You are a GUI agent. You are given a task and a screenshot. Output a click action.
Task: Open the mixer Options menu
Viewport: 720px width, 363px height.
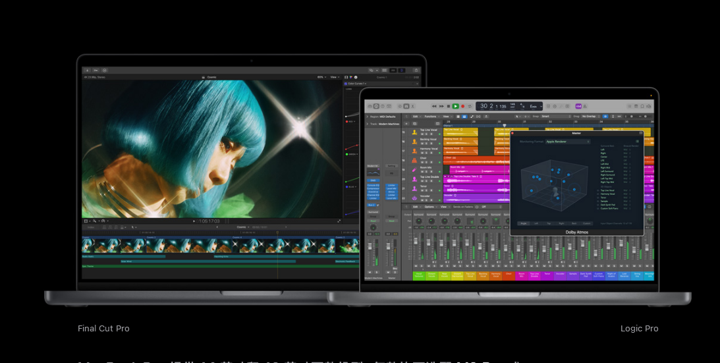click(x=429, y=207)
